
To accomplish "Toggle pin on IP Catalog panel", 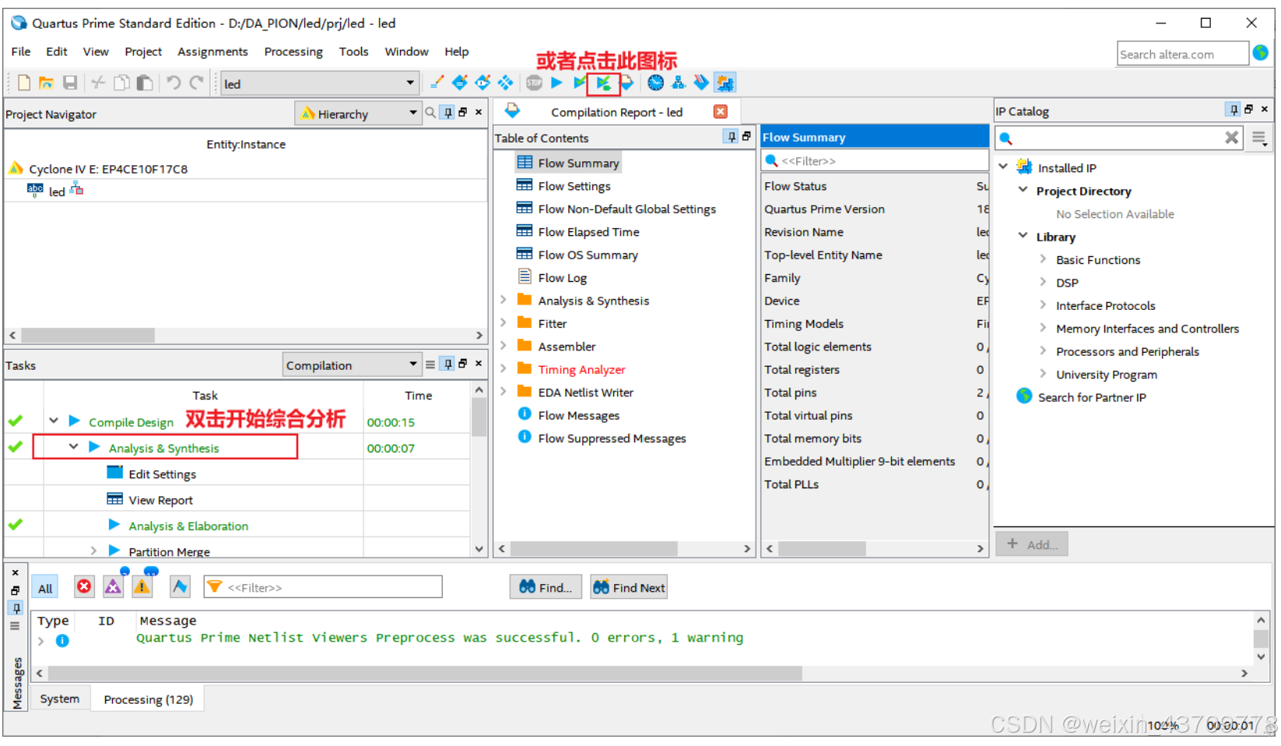I will coord(1234,110).
